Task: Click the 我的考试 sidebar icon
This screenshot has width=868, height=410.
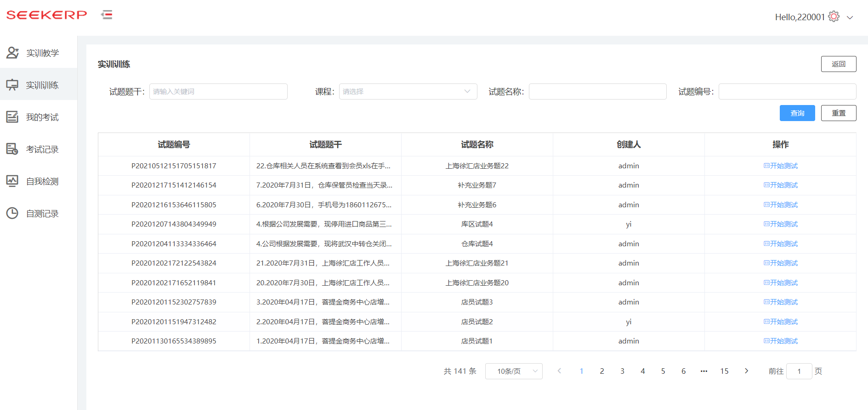Action: point(12,117)
